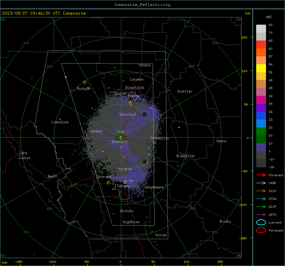The height and width of the screenshot is (266, 285).
Task: Pick the blue 36 dBZ swatch
Action: click(x=261, y=115)
